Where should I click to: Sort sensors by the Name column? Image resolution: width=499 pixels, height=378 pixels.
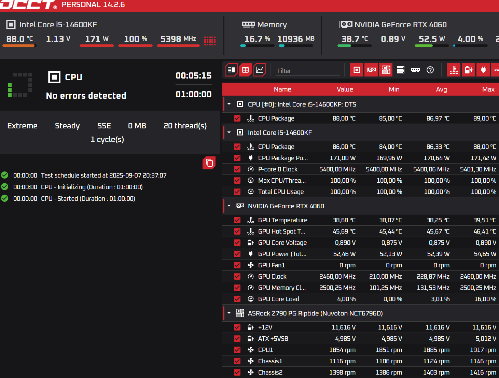282,89
